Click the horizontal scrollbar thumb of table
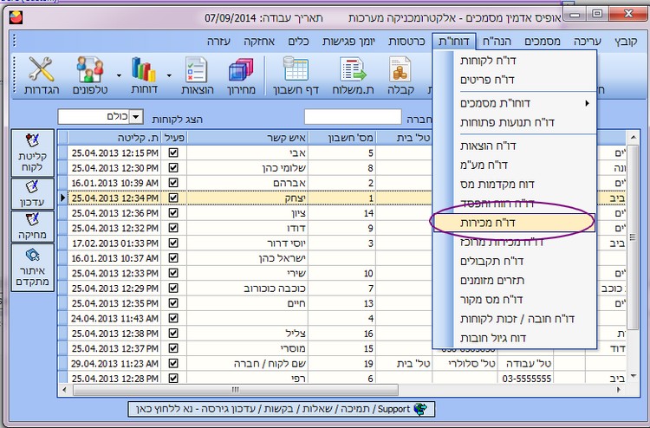Image resolution: width=650 pixels, height=428 pixels. pyautogui.click(x=236, y=390)
